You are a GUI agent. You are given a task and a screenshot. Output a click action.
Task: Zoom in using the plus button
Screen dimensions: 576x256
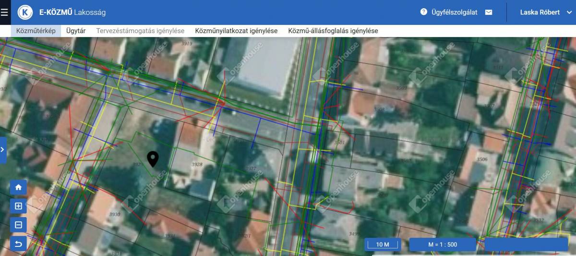point(18,206)
